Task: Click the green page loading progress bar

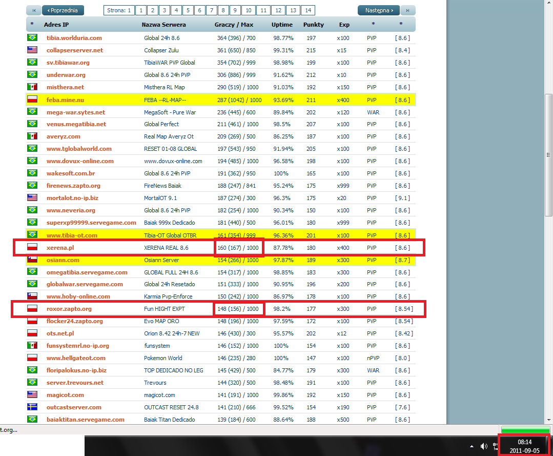Action: 525,430
